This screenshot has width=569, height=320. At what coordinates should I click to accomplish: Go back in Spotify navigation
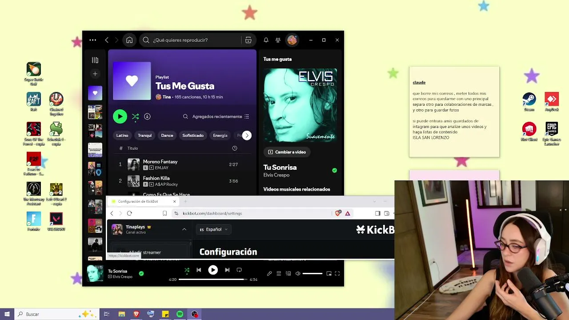(x=107, y=40)
